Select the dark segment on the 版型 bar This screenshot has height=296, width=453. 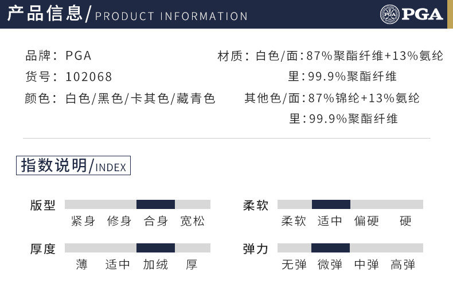pyautogui.click(x=155, y=204)
